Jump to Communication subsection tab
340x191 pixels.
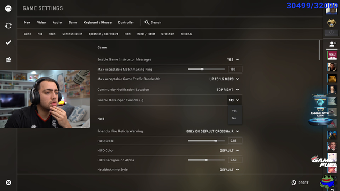pyautogui.click(x=72, y=34)
